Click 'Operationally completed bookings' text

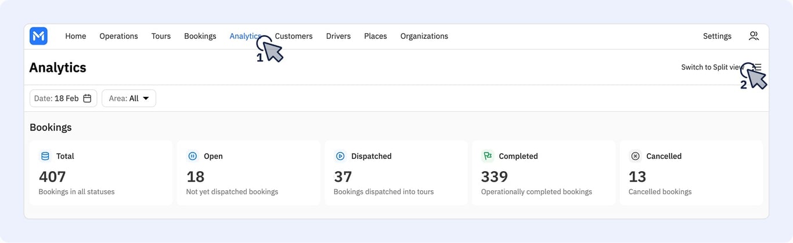tap(536, 192)
